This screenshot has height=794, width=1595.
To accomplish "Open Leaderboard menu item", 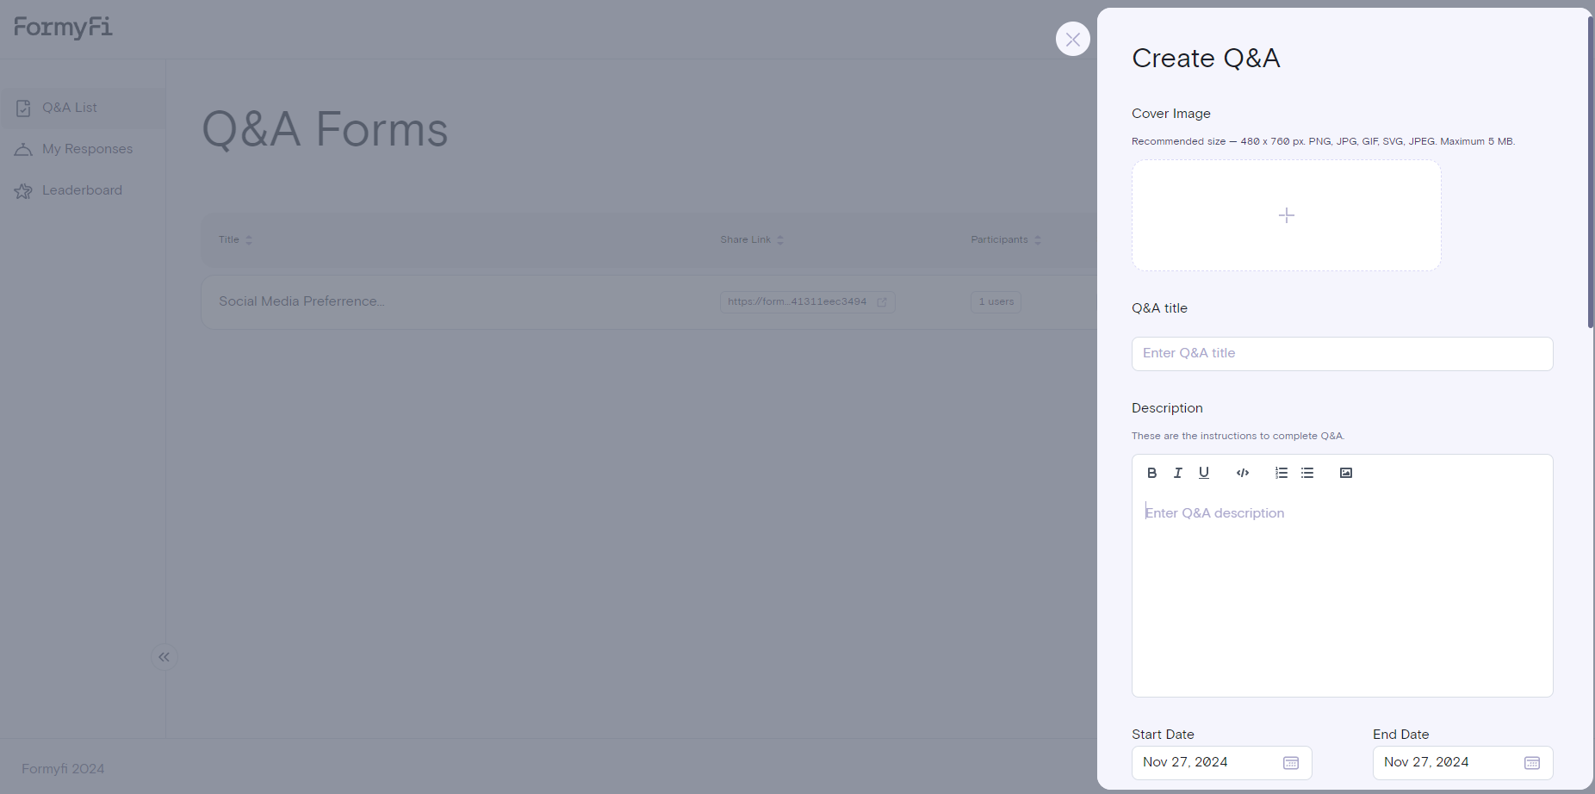I will (83, 190).
